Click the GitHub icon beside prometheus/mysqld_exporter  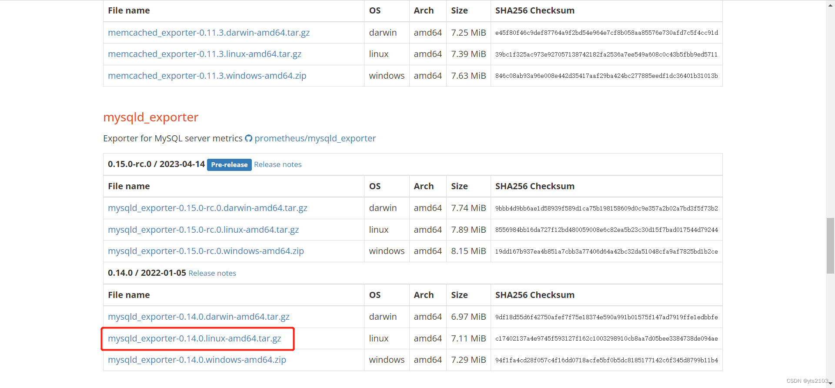point(248,138)
